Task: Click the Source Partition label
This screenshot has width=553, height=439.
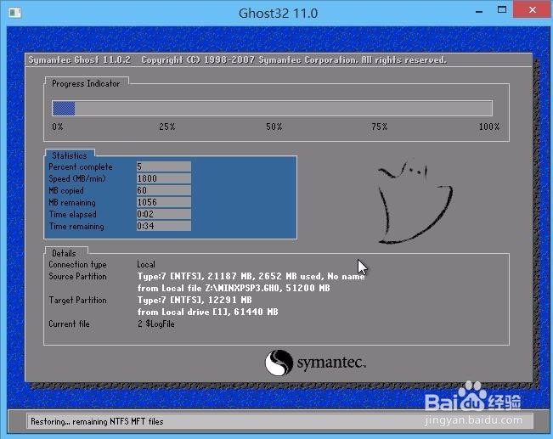Action: pos(77,276)
